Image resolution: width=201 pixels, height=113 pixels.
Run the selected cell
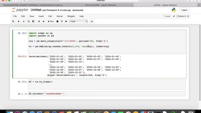pyautogui.click(x=51, y=21)
